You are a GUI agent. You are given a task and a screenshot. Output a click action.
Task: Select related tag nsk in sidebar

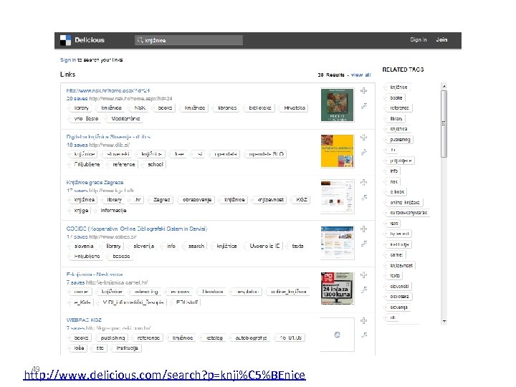coord(393,181)
